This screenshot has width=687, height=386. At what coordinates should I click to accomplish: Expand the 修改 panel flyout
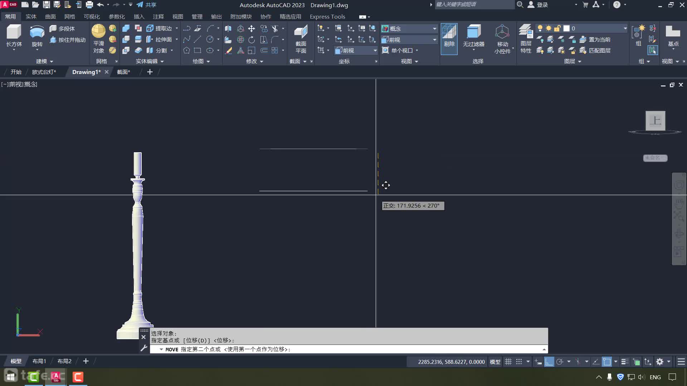(254, 61)
